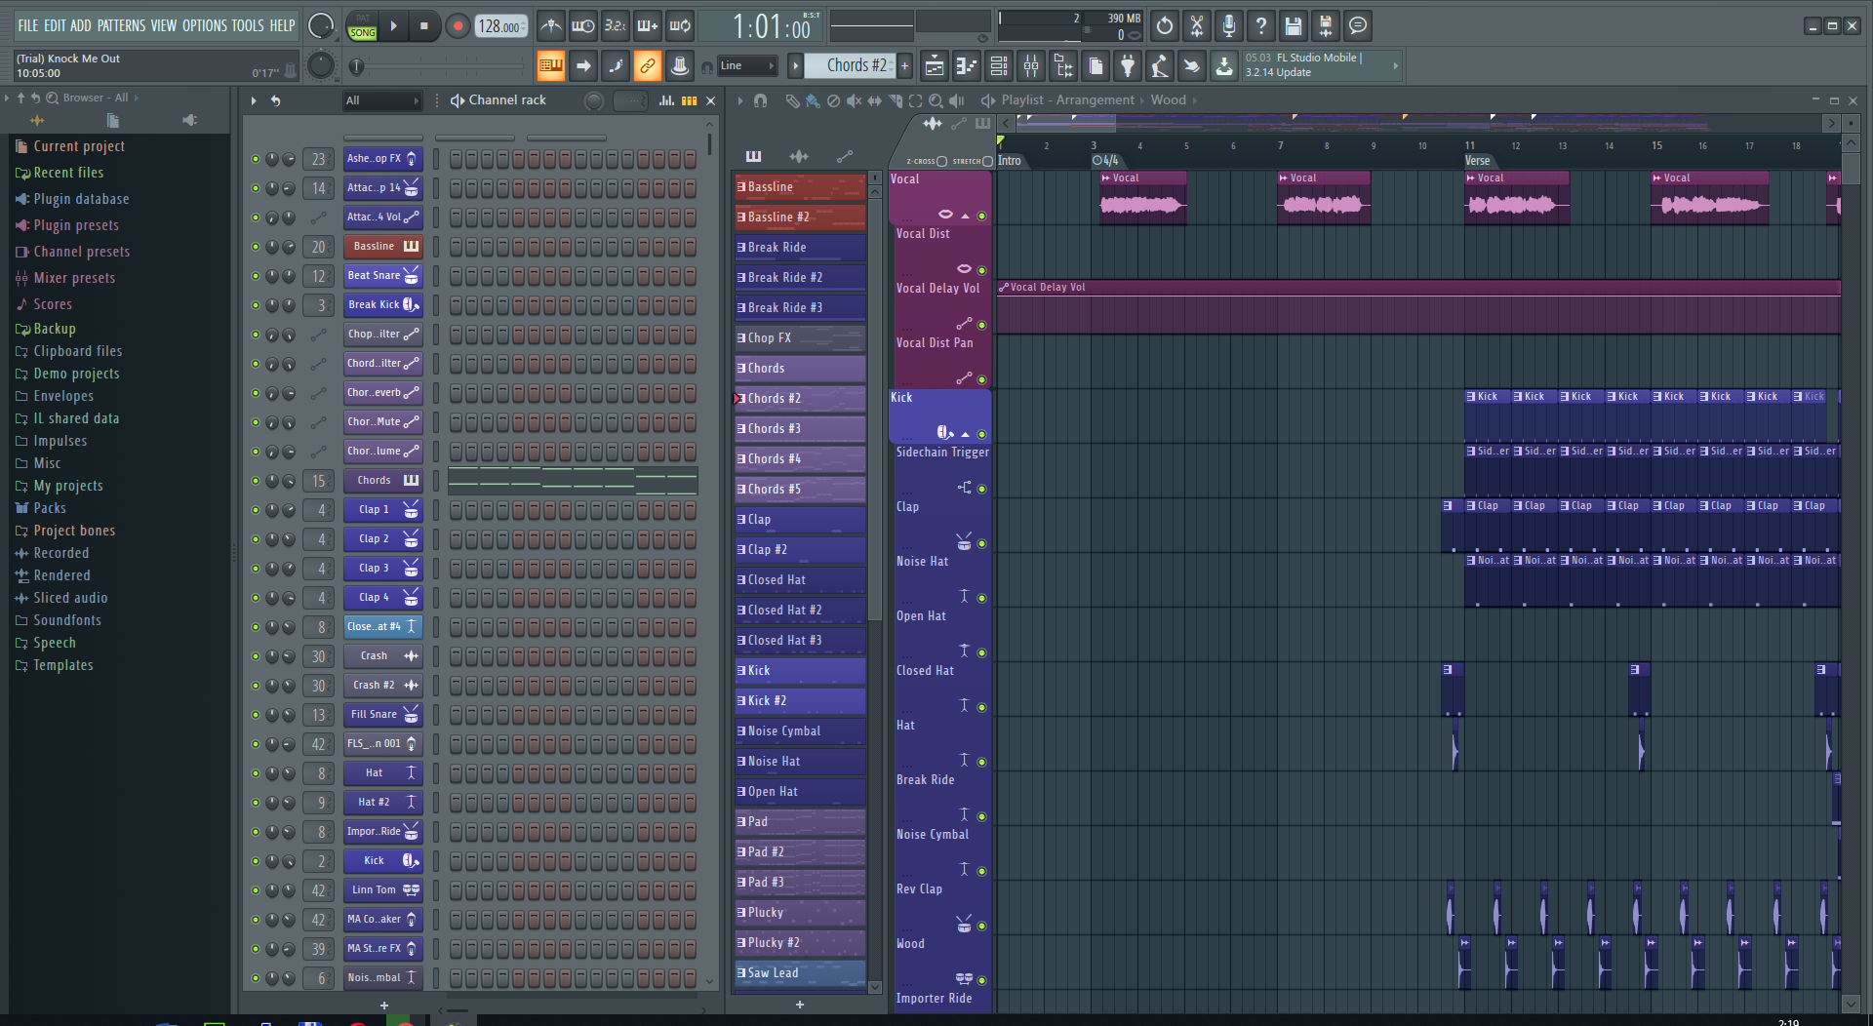Click the Save project floppy icon

coord(1293,26)
